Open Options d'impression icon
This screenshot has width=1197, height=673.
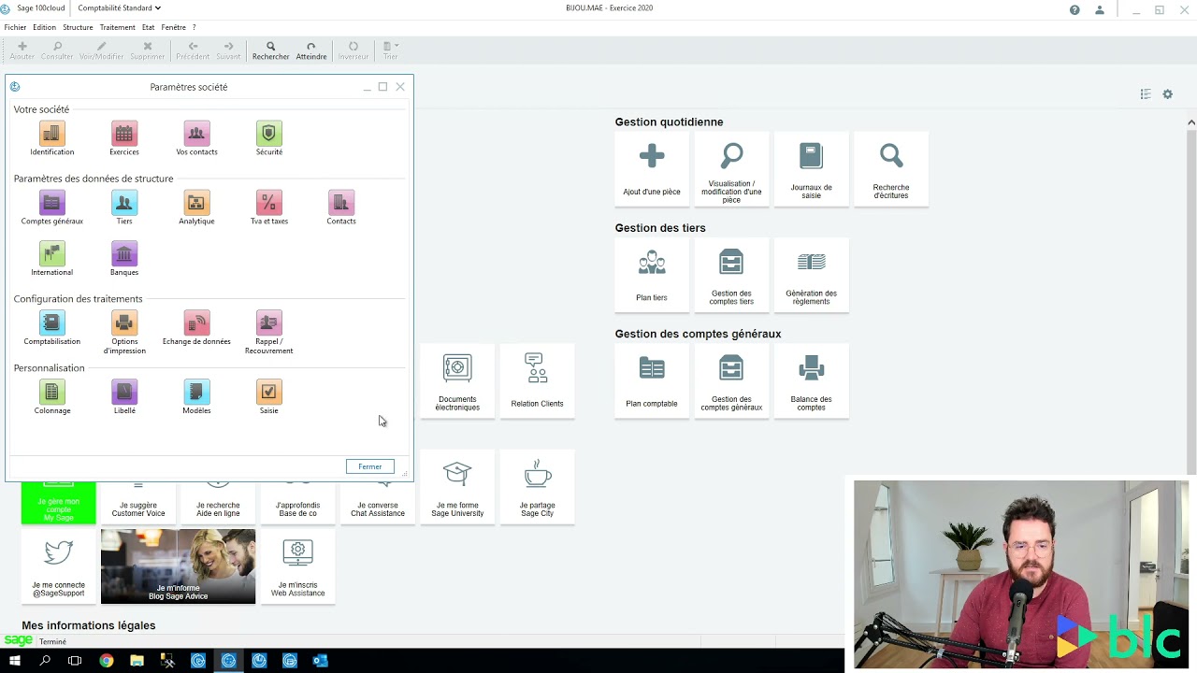pos(124,323)
